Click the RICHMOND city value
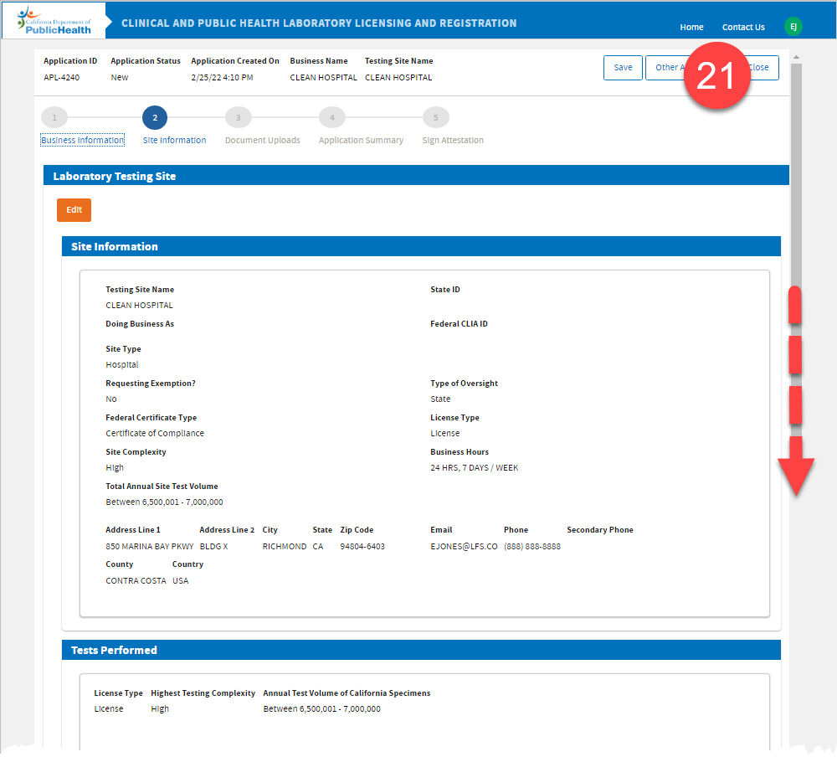Image resolution: width=837 pixels, height=757 pixels. click(285, 547)
